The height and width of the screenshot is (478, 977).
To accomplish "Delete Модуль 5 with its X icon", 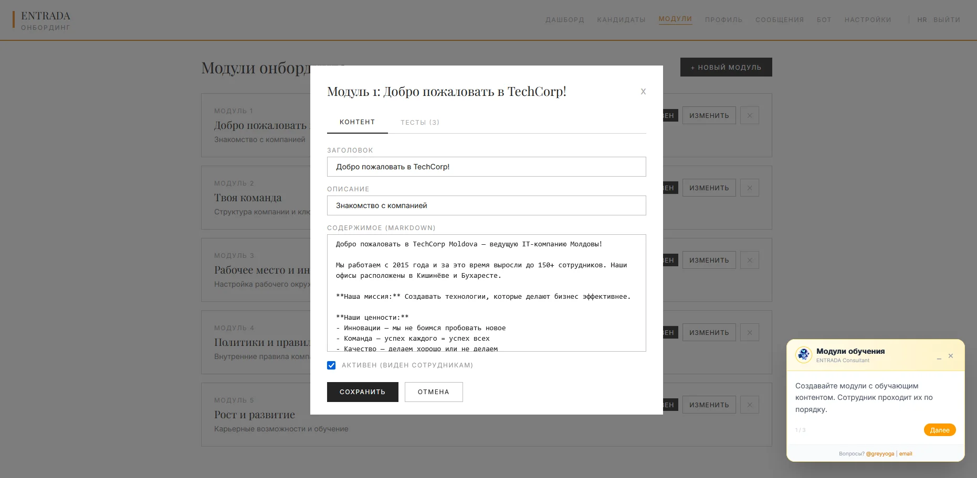I will (x=750, y=405).
